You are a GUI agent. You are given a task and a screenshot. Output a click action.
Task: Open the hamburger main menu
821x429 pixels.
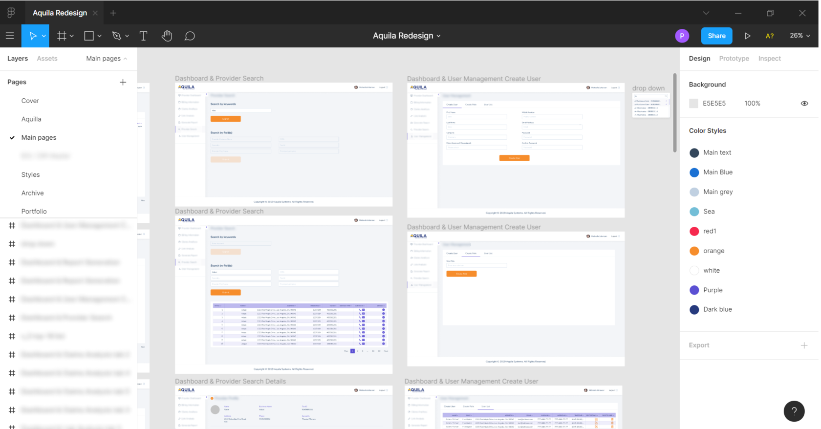coord(10,36)
